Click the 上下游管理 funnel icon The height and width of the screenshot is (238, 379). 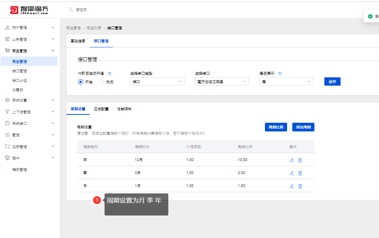[7, 112]
